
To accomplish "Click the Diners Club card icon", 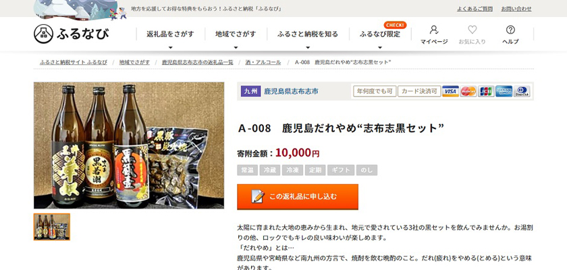I will (x=522, y=91).
